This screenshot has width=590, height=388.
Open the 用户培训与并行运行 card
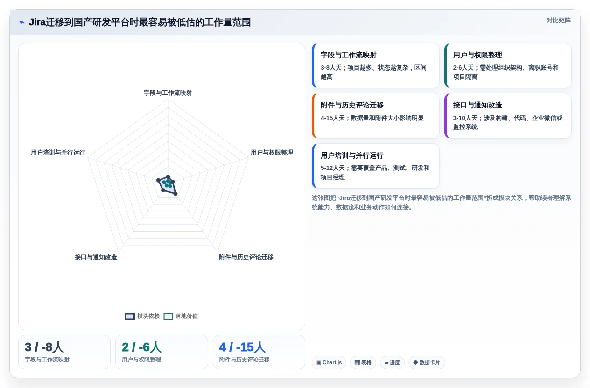coord(375,166)
